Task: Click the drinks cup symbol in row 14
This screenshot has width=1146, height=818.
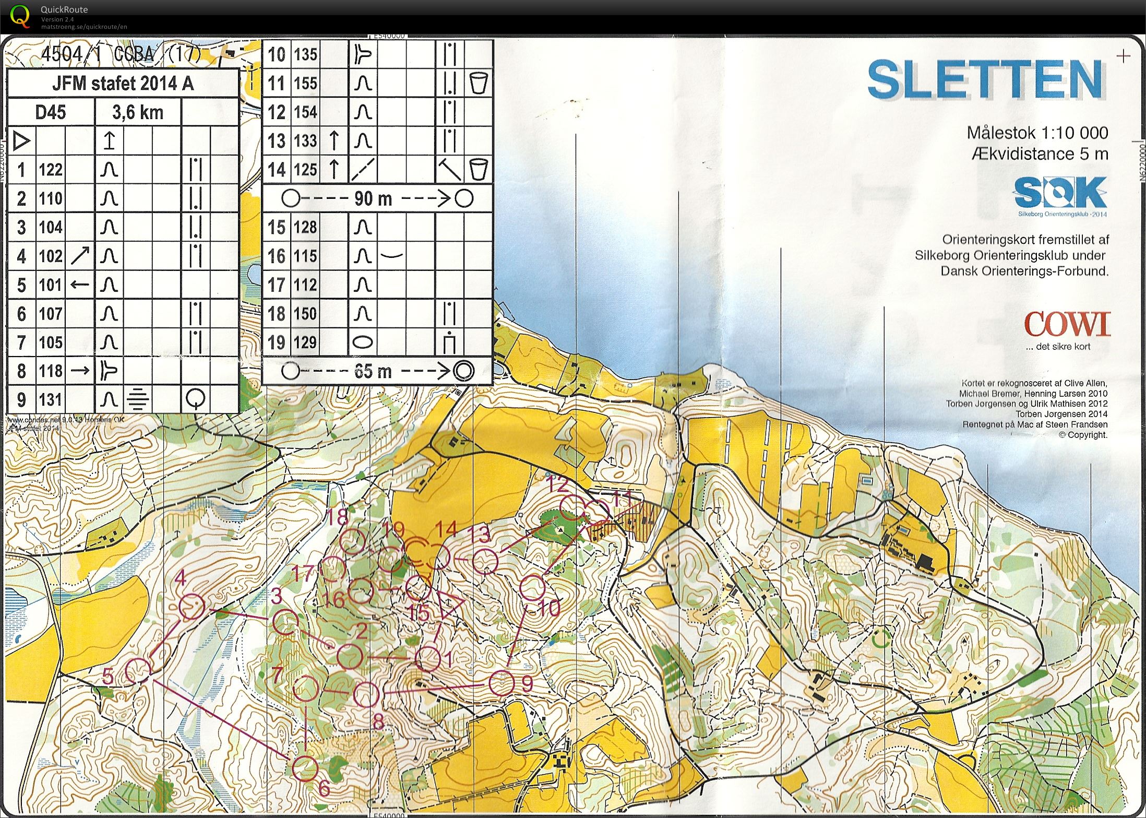Action: pyautogui.click(x=478, y=169)
